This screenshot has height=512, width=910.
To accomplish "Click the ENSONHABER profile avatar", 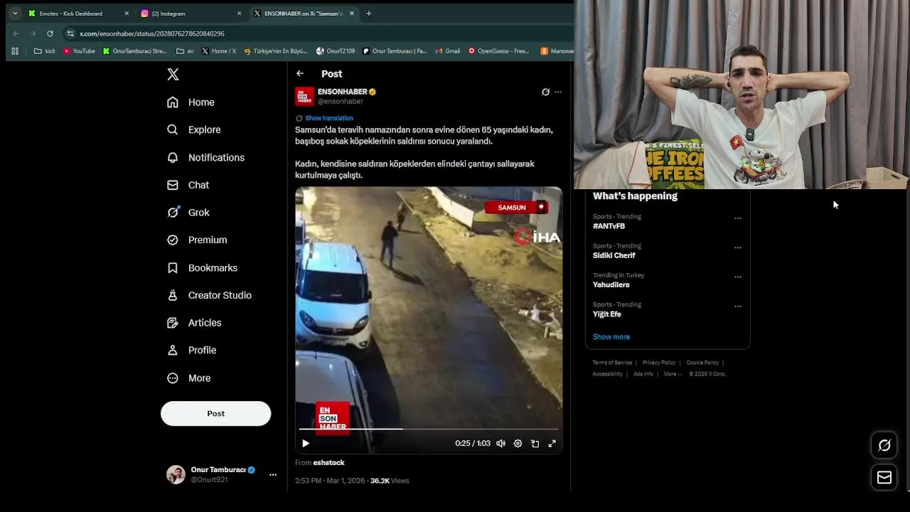I will coord(304,96).
